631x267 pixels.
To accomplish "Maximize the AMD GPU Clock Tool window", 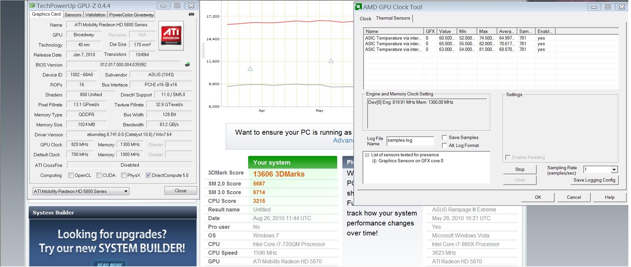I will pos(608,7).
